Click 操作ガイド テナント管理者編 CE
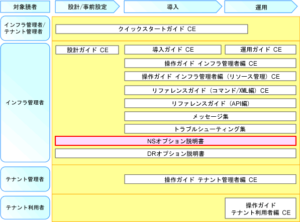The width and height of the screenshot is (300, 222). pyautogui.click(x=210, y=179)
